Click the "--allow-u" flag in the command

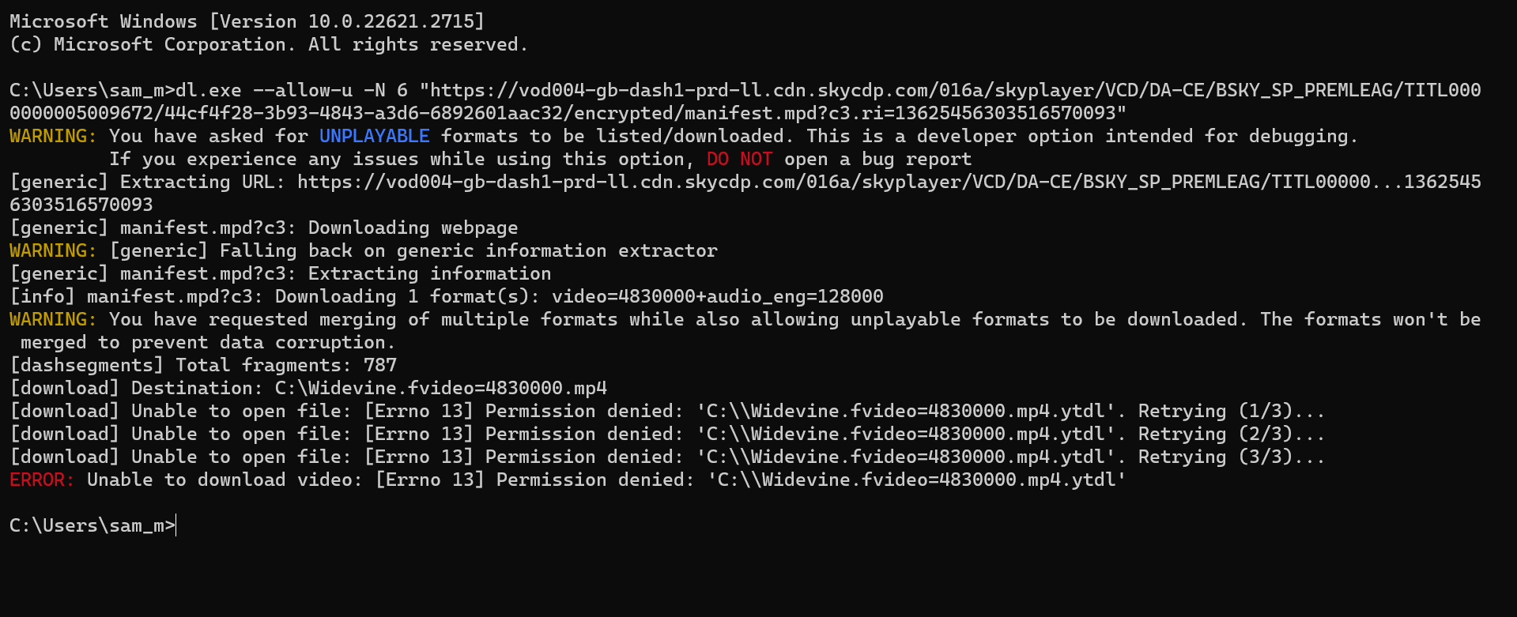[x=302, y=91]
